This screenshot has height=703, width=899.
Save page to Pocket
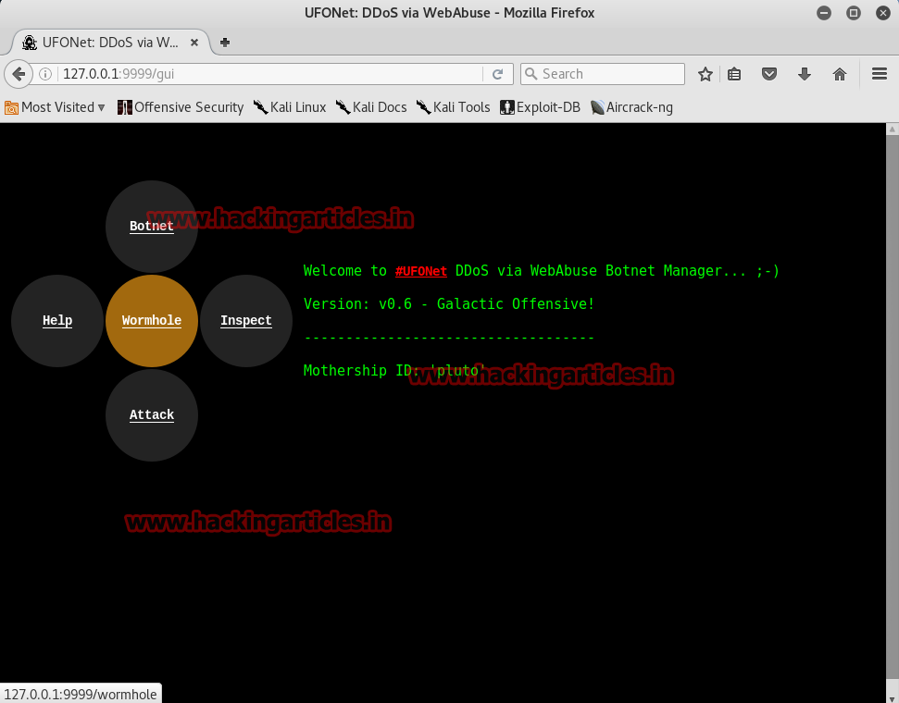point(769,74)
